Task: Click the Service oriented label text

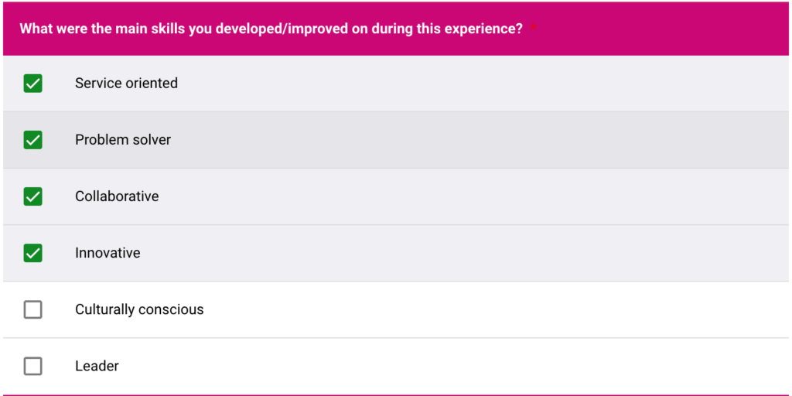Action: 126,84
